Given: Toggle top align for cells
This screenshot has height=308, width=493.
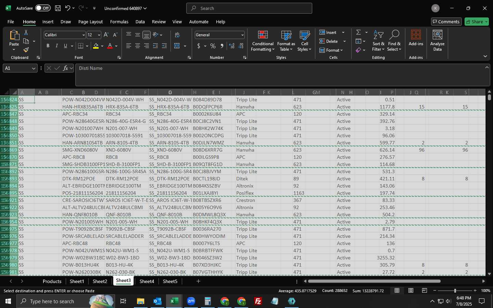Looking at the screenshot, I should [129, 35].
